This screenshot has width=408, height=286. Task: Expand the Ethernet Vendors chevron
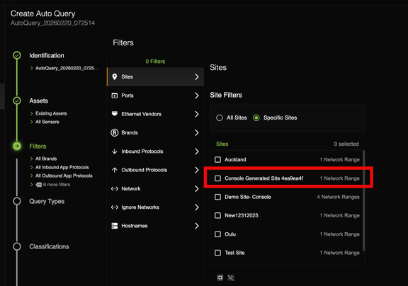197,114
